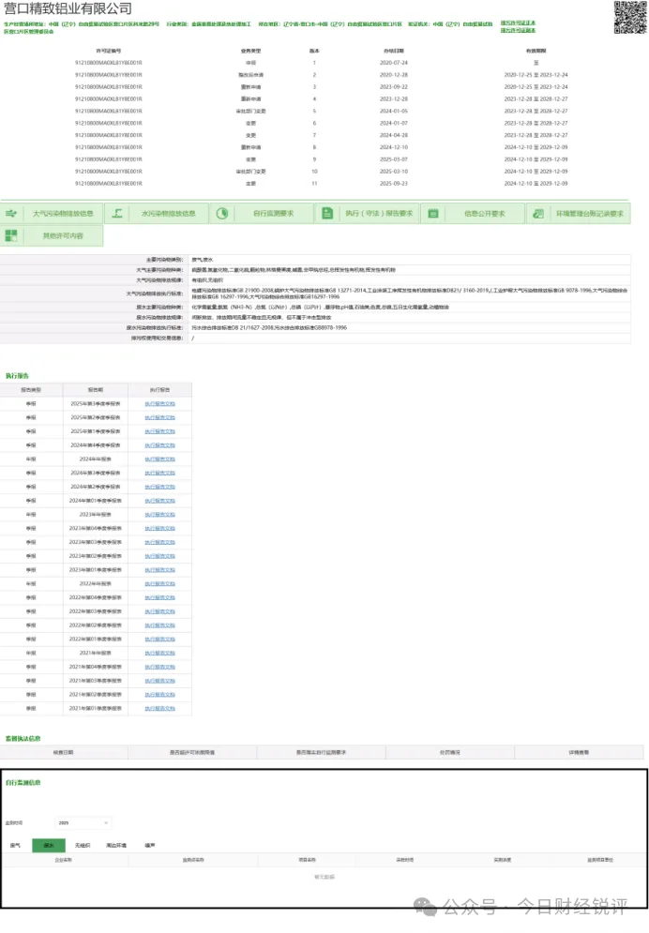Click the validity cell in the version 2 row
Screen dimensions: 649x933
click(x=536, y=75)
